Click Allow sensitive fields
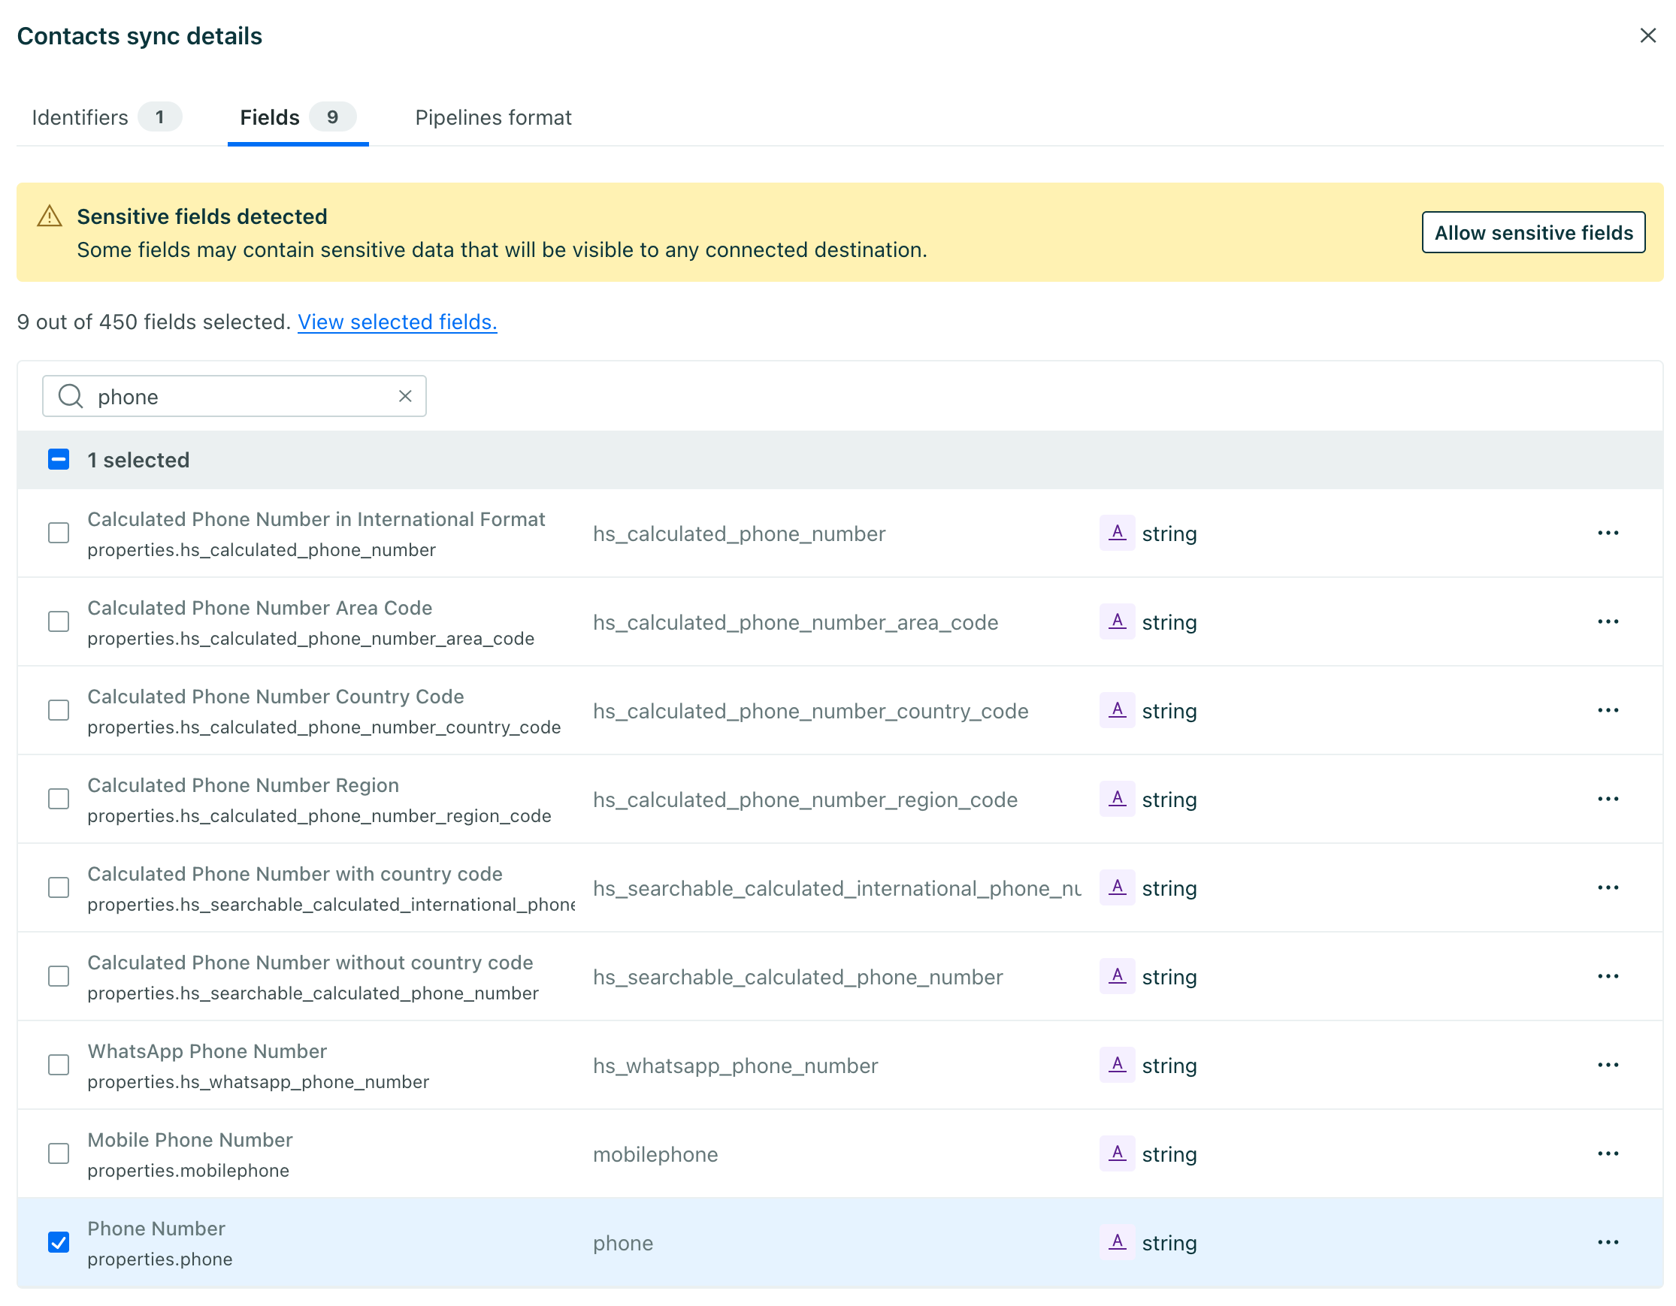Image resolution: width=1676 pixels, height=1306 pixels. coord(1533,232)
